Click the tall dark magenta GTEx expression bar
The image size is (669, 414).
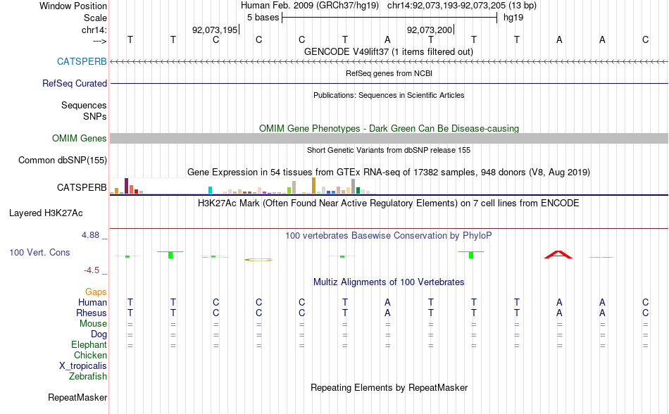(126, 186)
